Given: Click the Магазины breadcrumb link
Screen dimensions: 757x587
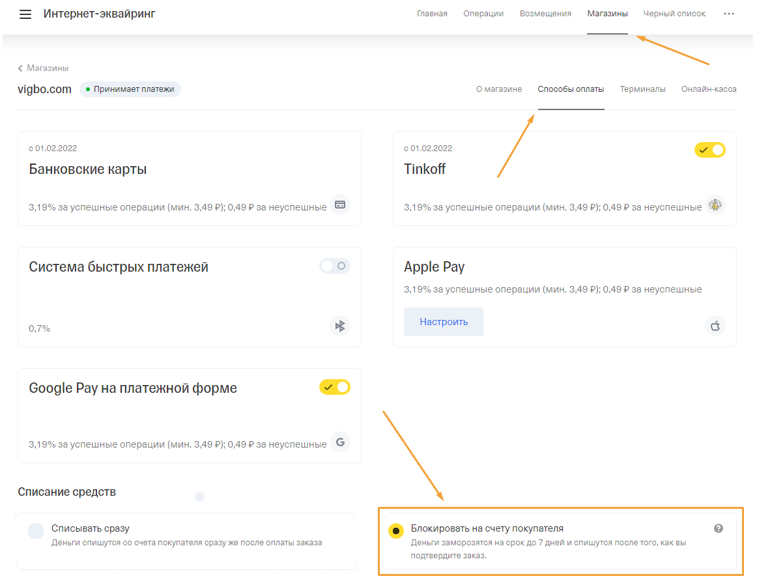Looking at the screenshot, I should [48, 68].
